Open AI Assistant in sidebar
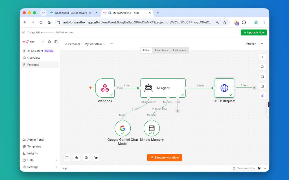 40,51
